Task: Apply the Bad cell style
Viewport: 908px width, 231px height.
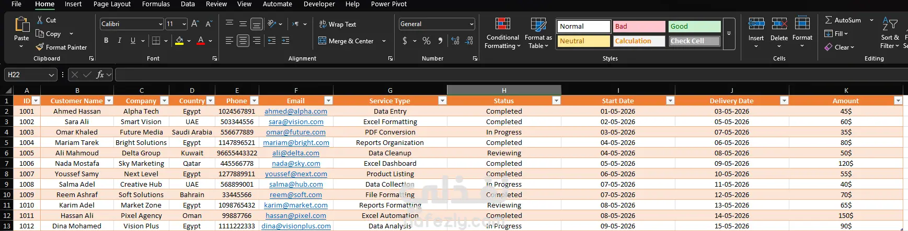Action: [638, 26]
